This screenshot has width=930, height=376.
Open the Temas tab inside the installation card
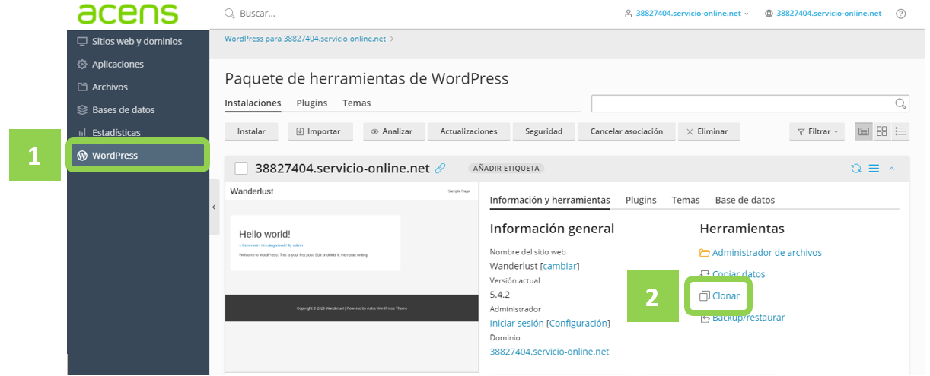686,200
